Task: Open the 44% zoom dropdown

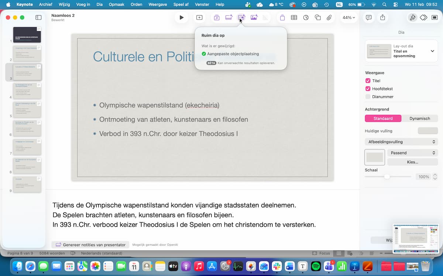Action: point(348,17)
